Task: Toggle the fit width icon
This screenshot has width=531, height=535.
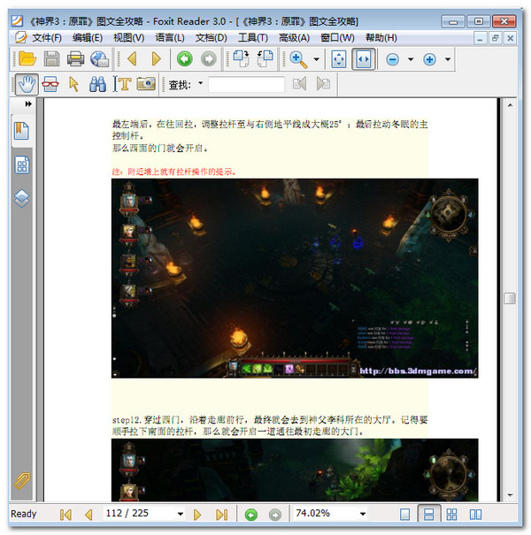Action: coord(364,59)
